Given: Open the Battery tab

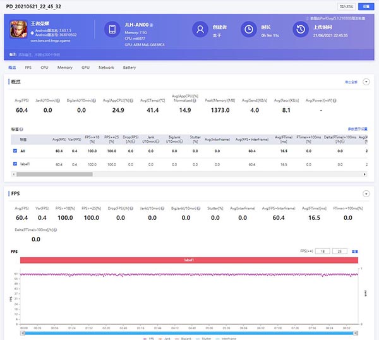Looking at the screenshot, I should (129, 67).
